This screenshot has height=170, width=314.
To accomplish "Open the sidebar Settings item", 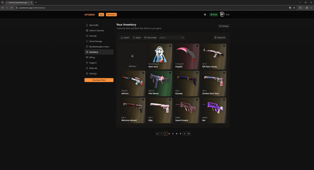I will click(99, 74).
